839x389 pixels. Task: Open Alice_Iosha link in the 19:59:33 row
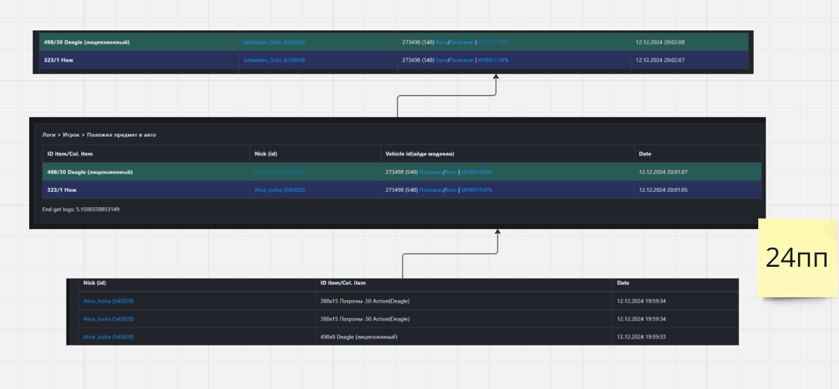tap(108, 337)
